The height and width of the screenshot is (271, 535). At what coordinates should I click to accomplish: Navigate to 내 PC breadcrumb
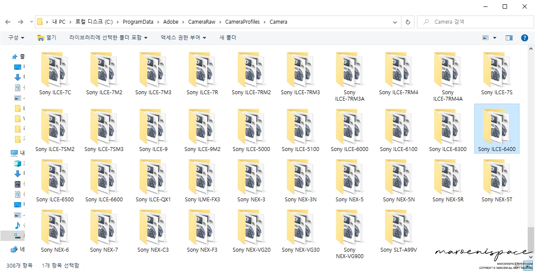59,22
